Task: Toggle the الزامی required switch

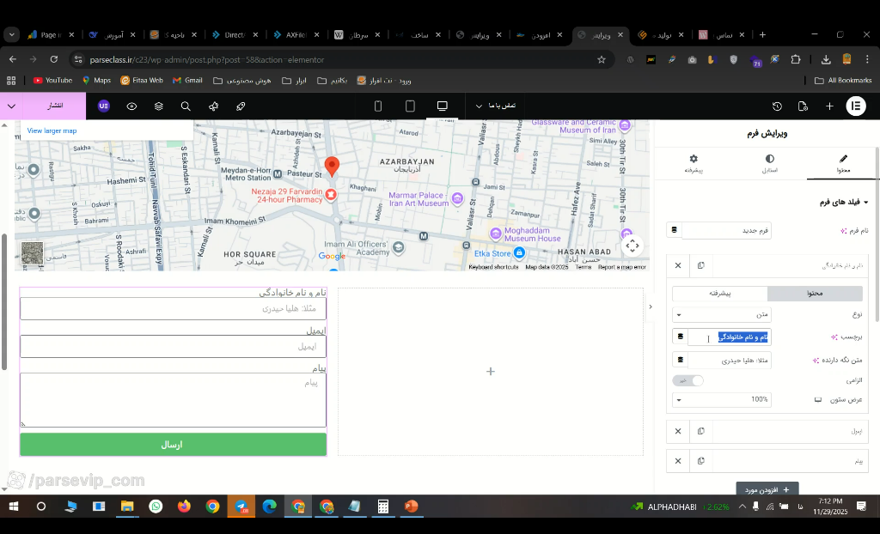Action: point(688,380)
